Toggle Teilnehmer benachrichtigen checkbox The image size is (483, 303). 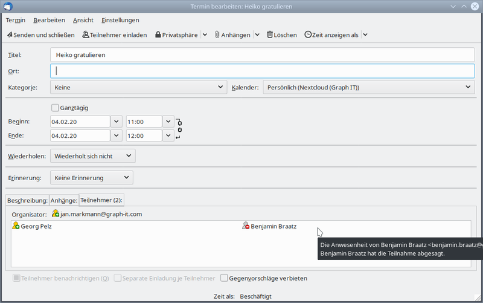pos(16,278)
